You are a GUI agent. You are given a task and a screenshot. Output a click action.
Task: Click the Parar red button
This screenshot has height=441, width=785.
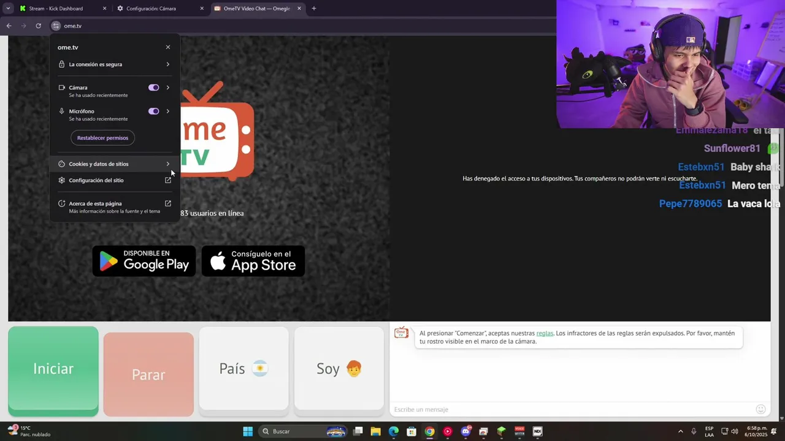coord(148,374)
